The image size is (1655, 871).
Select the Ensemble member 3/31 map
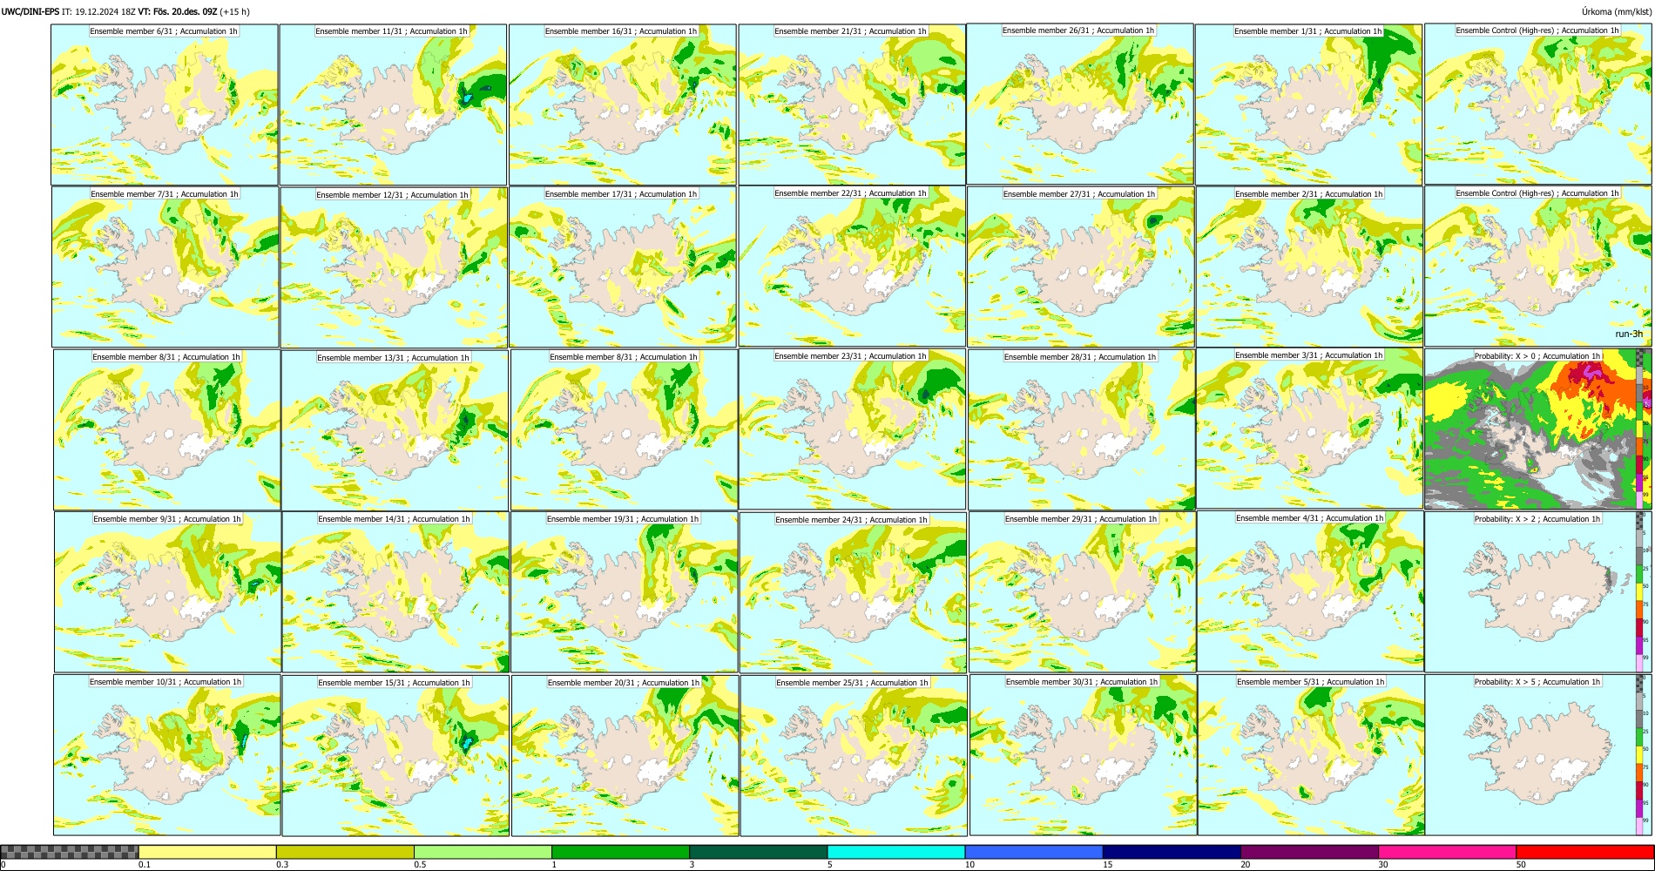click(1310, 429)
